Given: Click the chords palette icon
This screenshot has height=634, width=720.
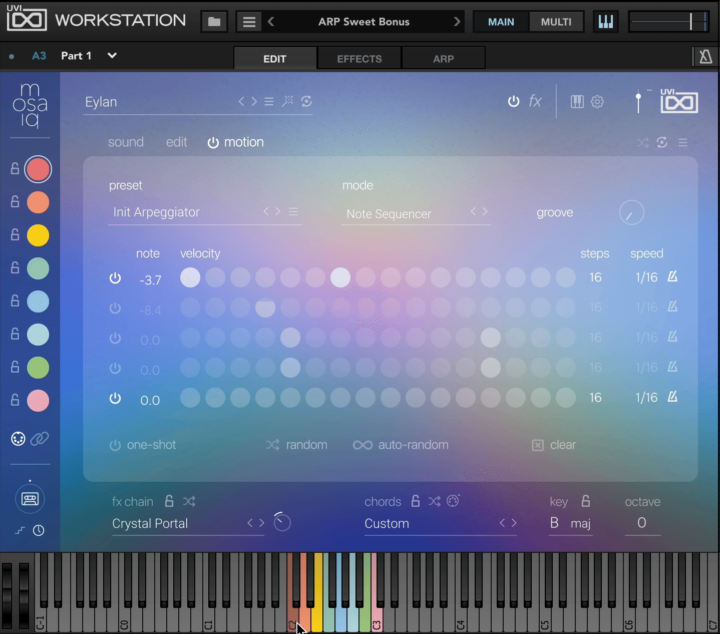Looking at the screenshot, I should tap(453, 501).
